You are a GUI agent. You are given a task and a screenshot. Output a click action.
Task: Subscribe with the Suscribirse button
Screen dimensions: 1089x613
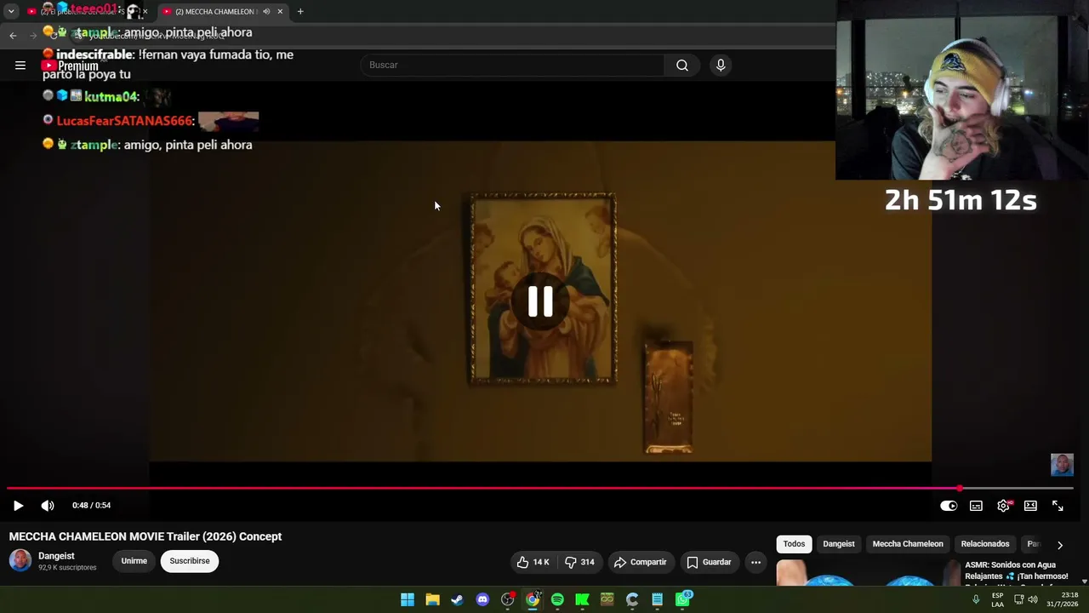190,561
